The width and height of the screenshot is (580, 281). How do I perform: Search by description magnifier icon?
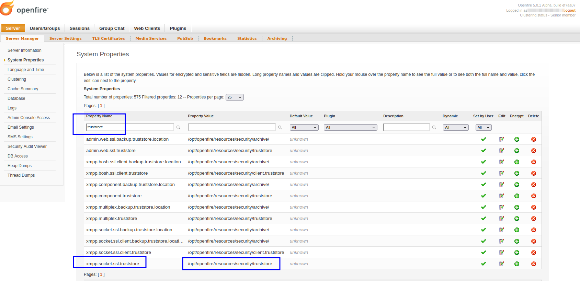pos(434,127)
